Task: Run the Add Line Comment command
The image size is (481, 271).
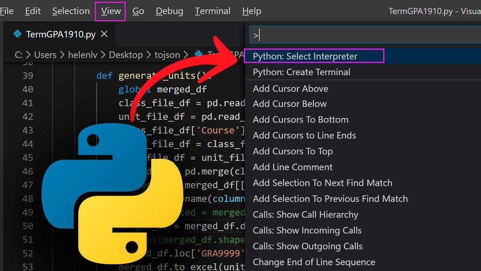Action: [x=363, y=167]
